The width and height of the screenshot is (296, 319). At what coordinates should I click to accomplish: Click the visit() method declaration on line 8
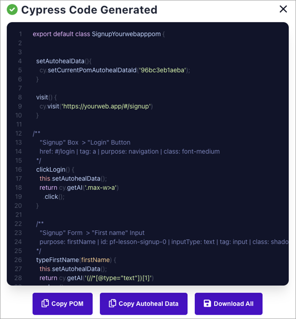coord(45,97)
